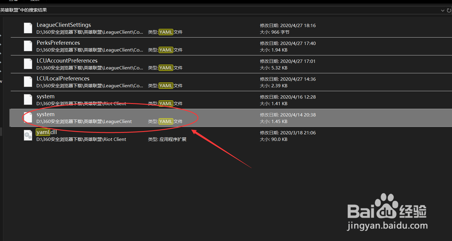452x241 pixels.
Task: Click the LCUAccountPreferences file icon
Action: 28,64
